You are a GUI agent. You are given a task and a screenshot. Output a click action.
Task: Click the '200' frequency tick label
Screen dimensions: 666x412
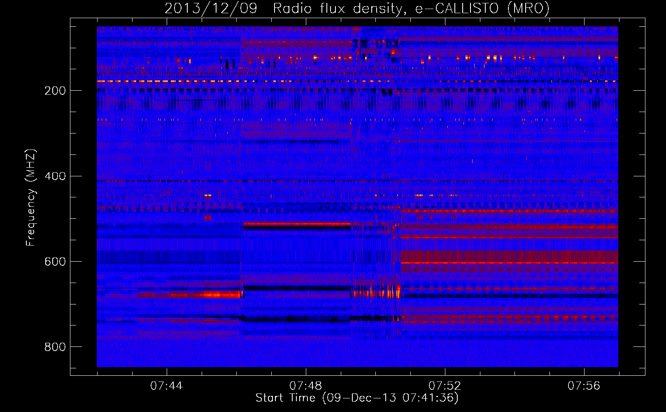click(55, 91)
